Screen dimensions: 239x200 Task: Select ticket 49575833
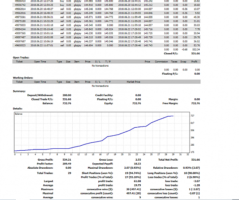tap(20, 25)
